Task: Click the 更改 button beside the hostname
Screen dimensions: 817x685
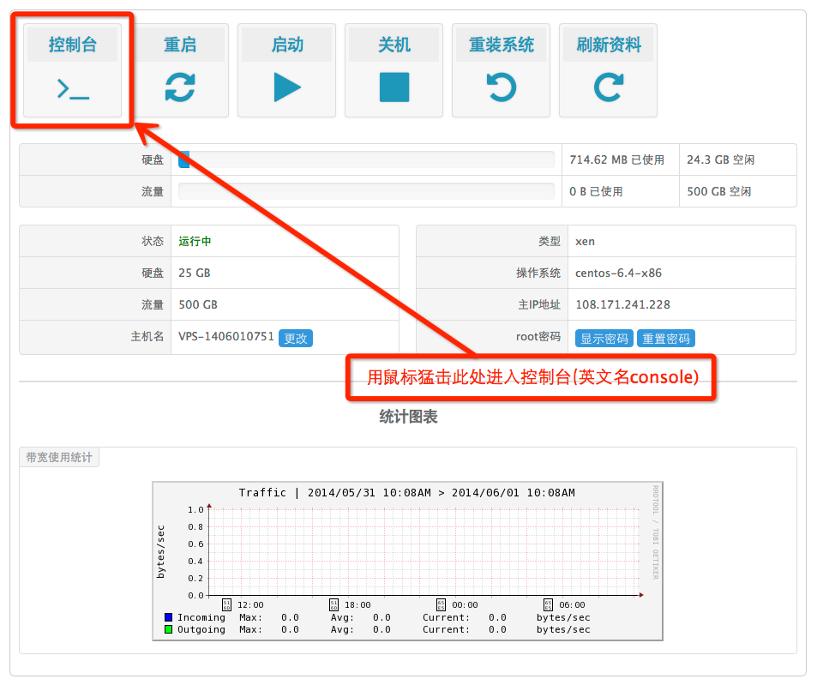Action: [296, 338]
